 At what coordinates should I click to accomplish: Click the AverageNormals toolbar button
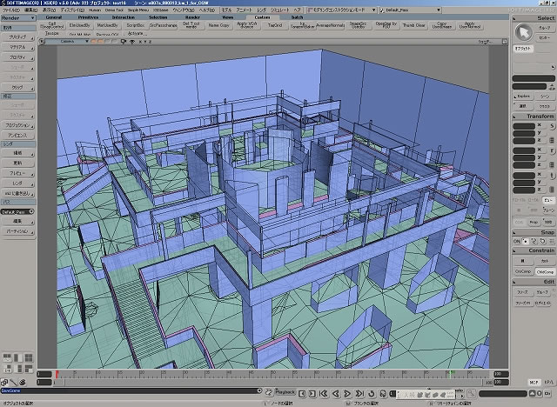point(329,26)
